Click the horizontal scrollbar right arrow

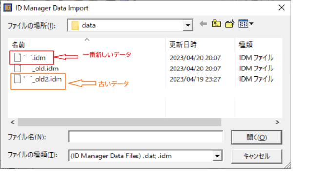[277, 122]
